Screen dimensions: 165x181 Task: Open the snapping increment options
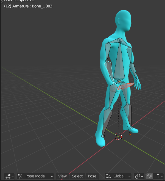pyautogui.click(x=159, y=176)
